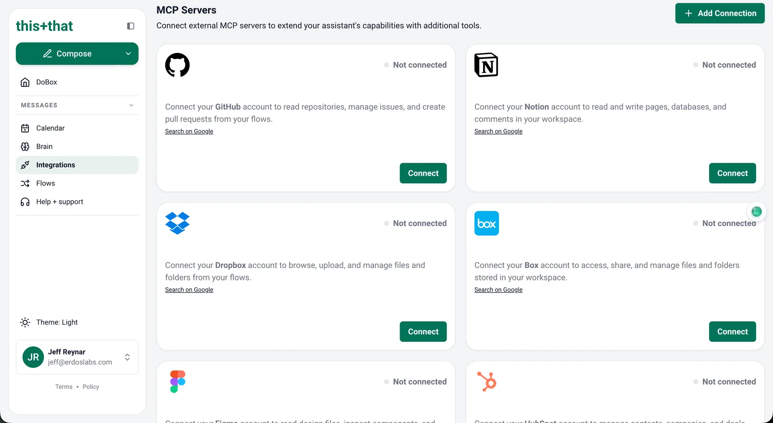Search on Google link under Notion

tap(498, 131)
